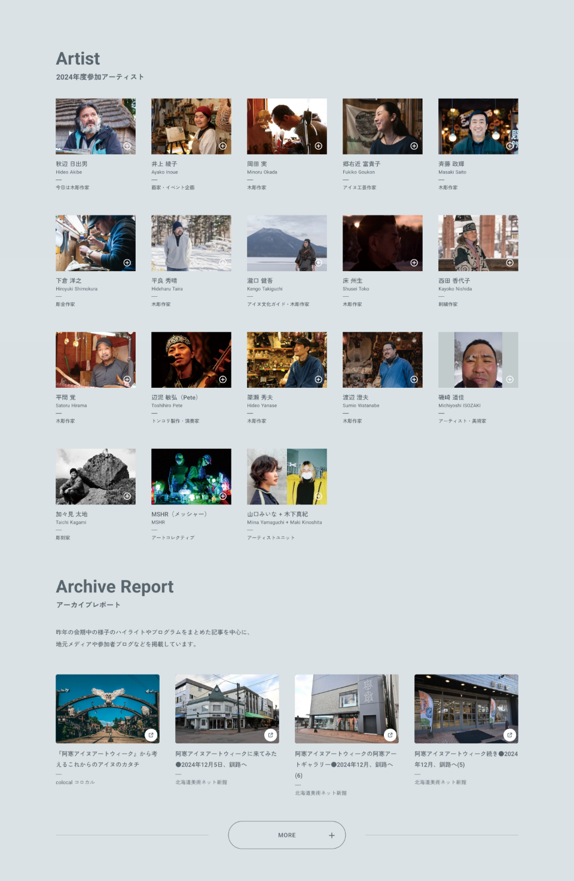Open Masaki Saito's artist photo
Viewport: 574px width, 881px height.
(x=478, y=126)
